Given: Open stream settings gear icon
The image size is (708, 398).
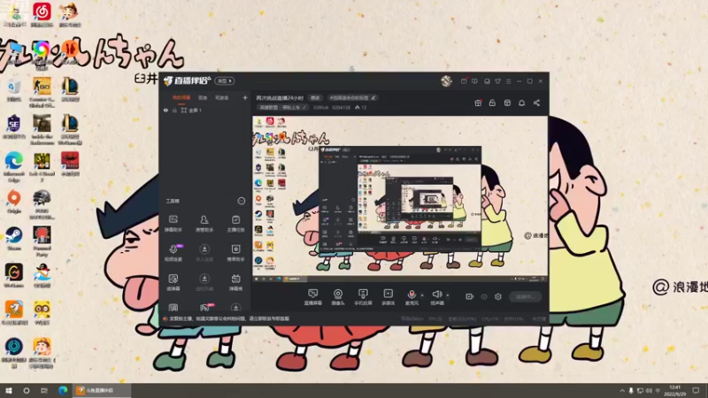Looking at the screenshot, I should pos(498,296).
